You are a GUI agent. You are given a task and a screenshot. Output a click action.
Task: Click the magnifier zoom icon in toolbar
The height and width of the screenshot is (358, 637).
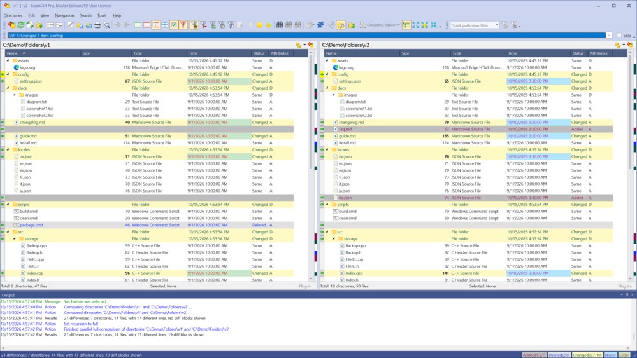(x=107, y=25)
